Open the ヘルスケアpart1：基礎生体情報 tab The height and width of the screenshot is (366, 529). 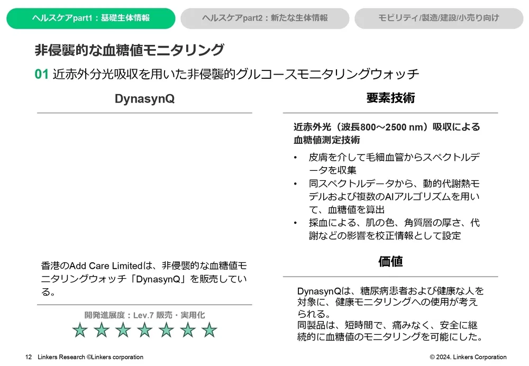point(90,18)
